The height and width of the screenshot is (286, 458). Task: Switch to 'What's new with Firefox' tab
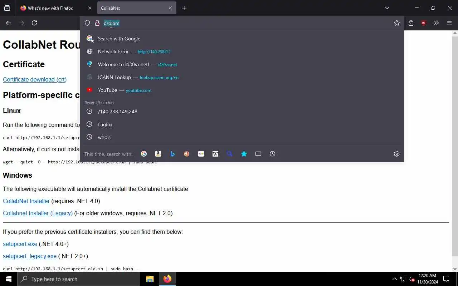click(50, 8)
